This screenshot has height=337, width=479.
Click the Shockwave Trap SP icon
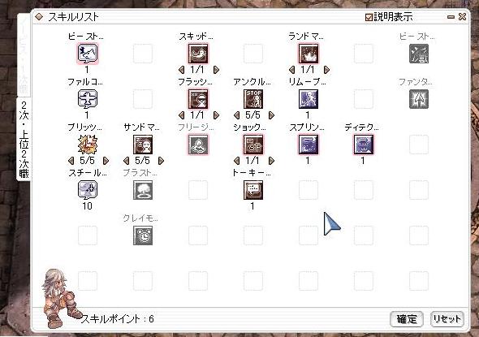253,145
